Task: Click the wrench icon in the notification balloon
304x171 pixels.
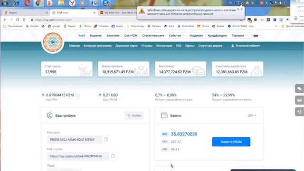Action: click(238, 9)
